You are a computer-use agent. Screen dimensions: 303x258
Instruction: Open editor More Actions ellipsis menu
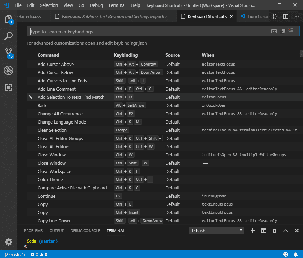pyautogui.click(x=296, y=16)
